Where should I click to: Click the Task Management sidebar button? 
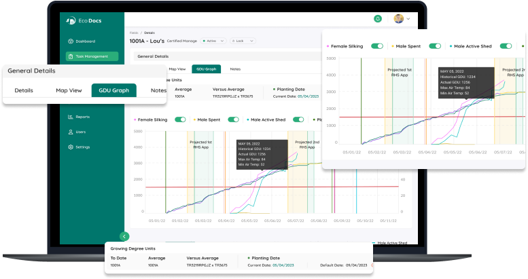(x=92, y=56)
